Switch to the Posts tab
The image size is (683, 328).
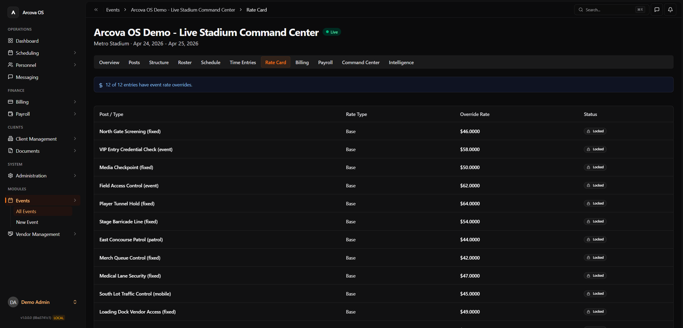134,62
